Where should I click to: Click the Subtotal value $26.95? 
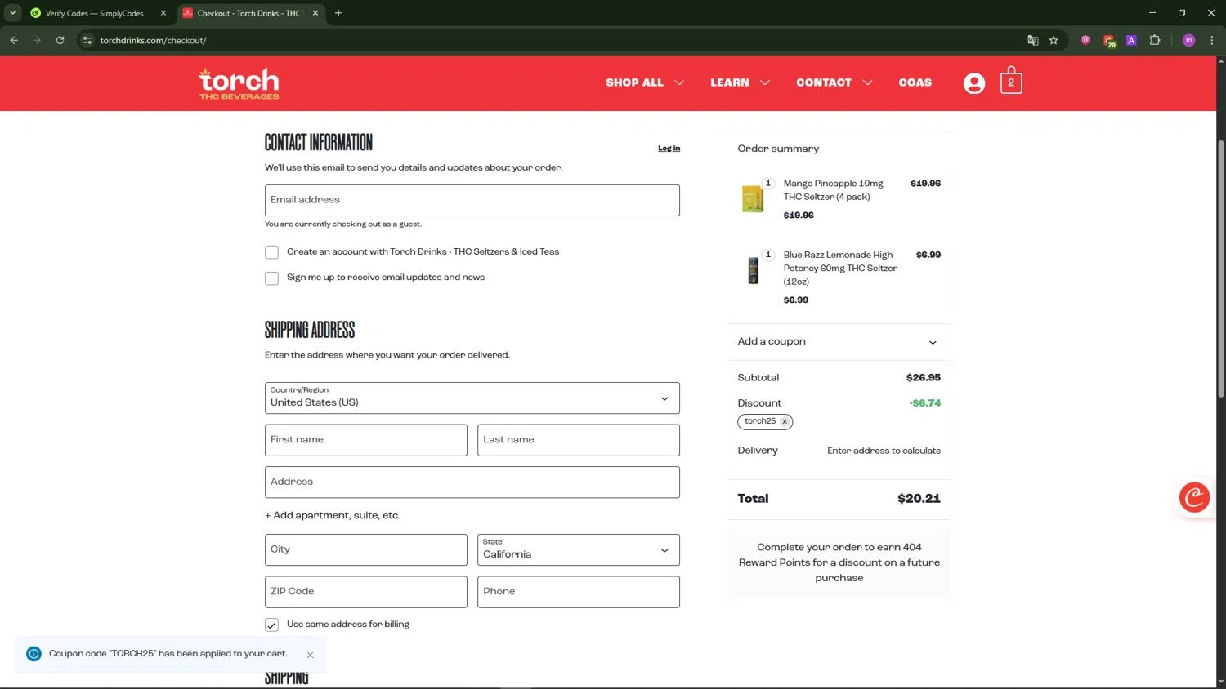[x=924, y=378]
